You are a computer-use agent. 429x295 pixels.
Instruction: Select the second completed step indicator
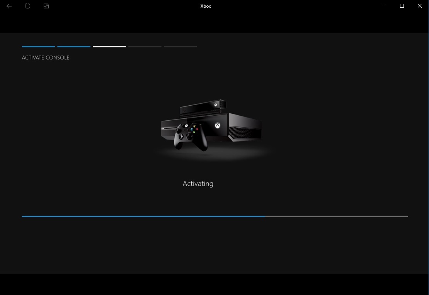point(74,47)
